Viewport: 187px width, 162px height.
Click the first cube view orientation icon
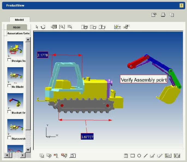click(84, 27)
